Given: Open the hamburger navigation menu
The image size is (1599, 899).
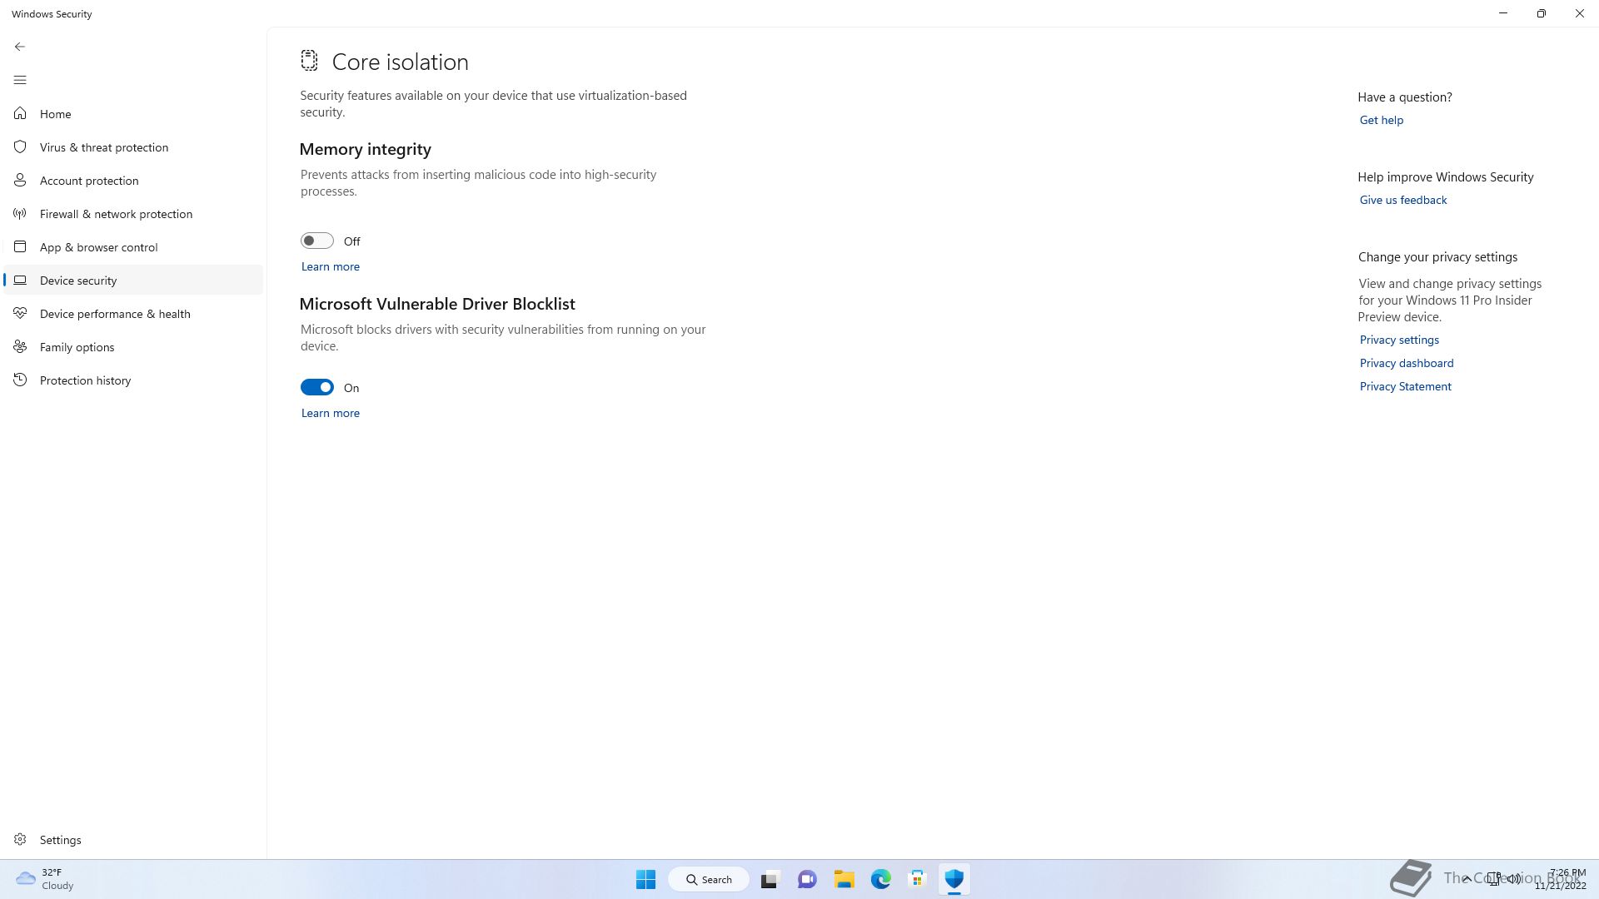Looking at the screenshot, I should pyautogui.click(x=20, y=80).
